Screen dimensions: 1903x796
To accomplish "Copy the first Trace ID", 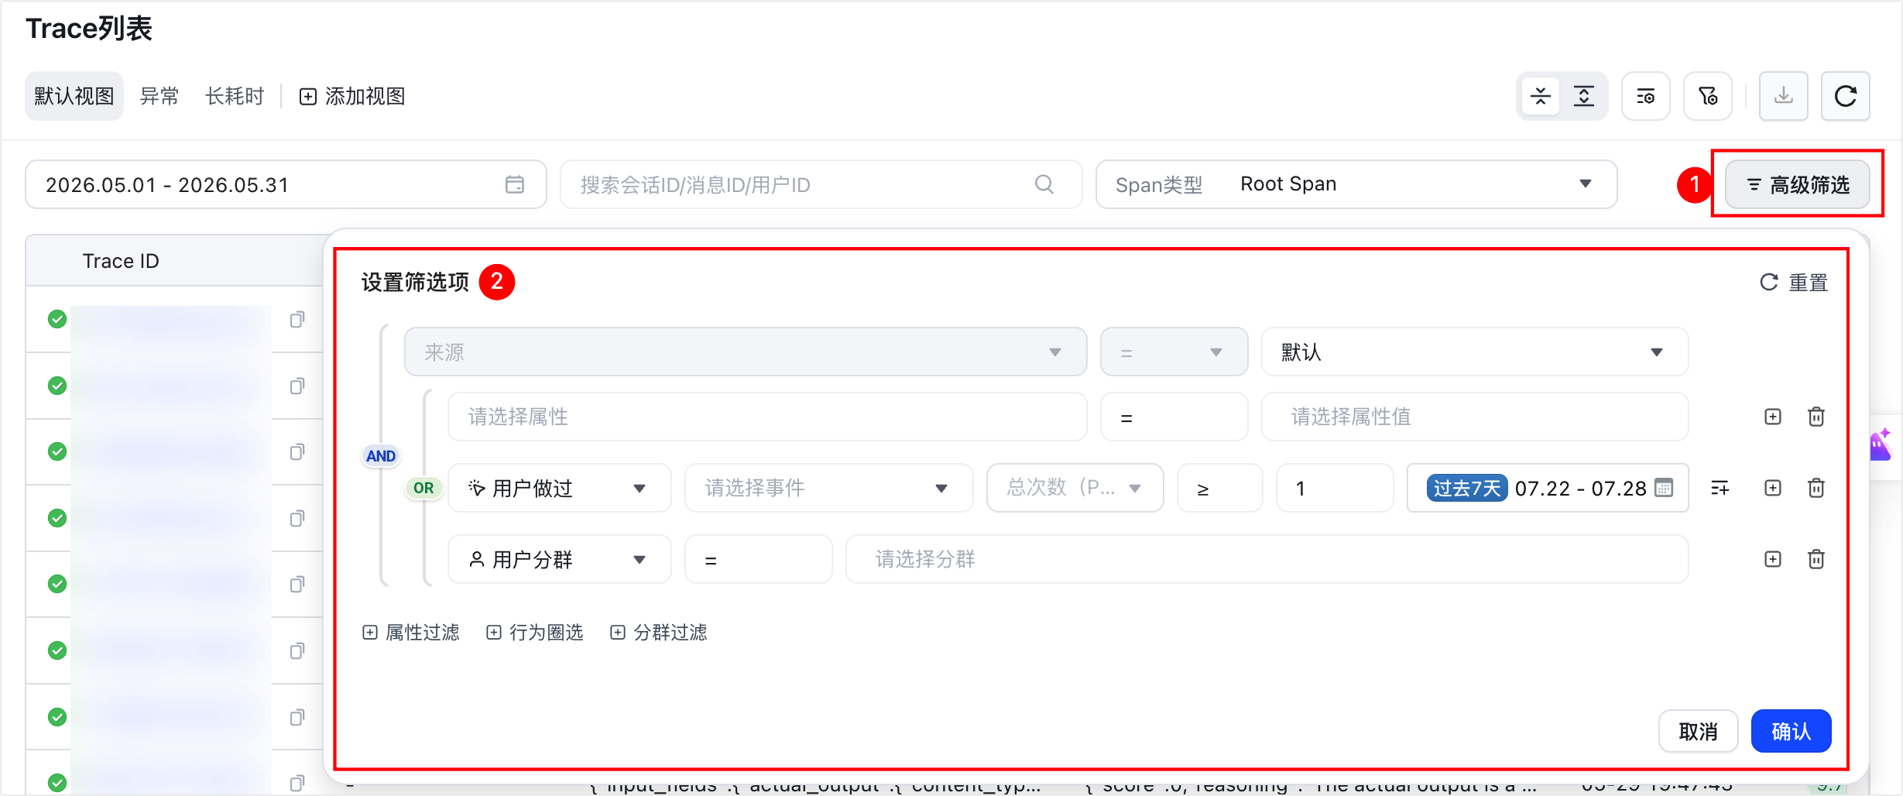I will tap(297, 319).
